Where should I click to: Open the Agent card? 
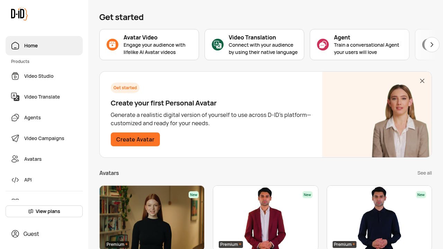click(x=360, y=45)
